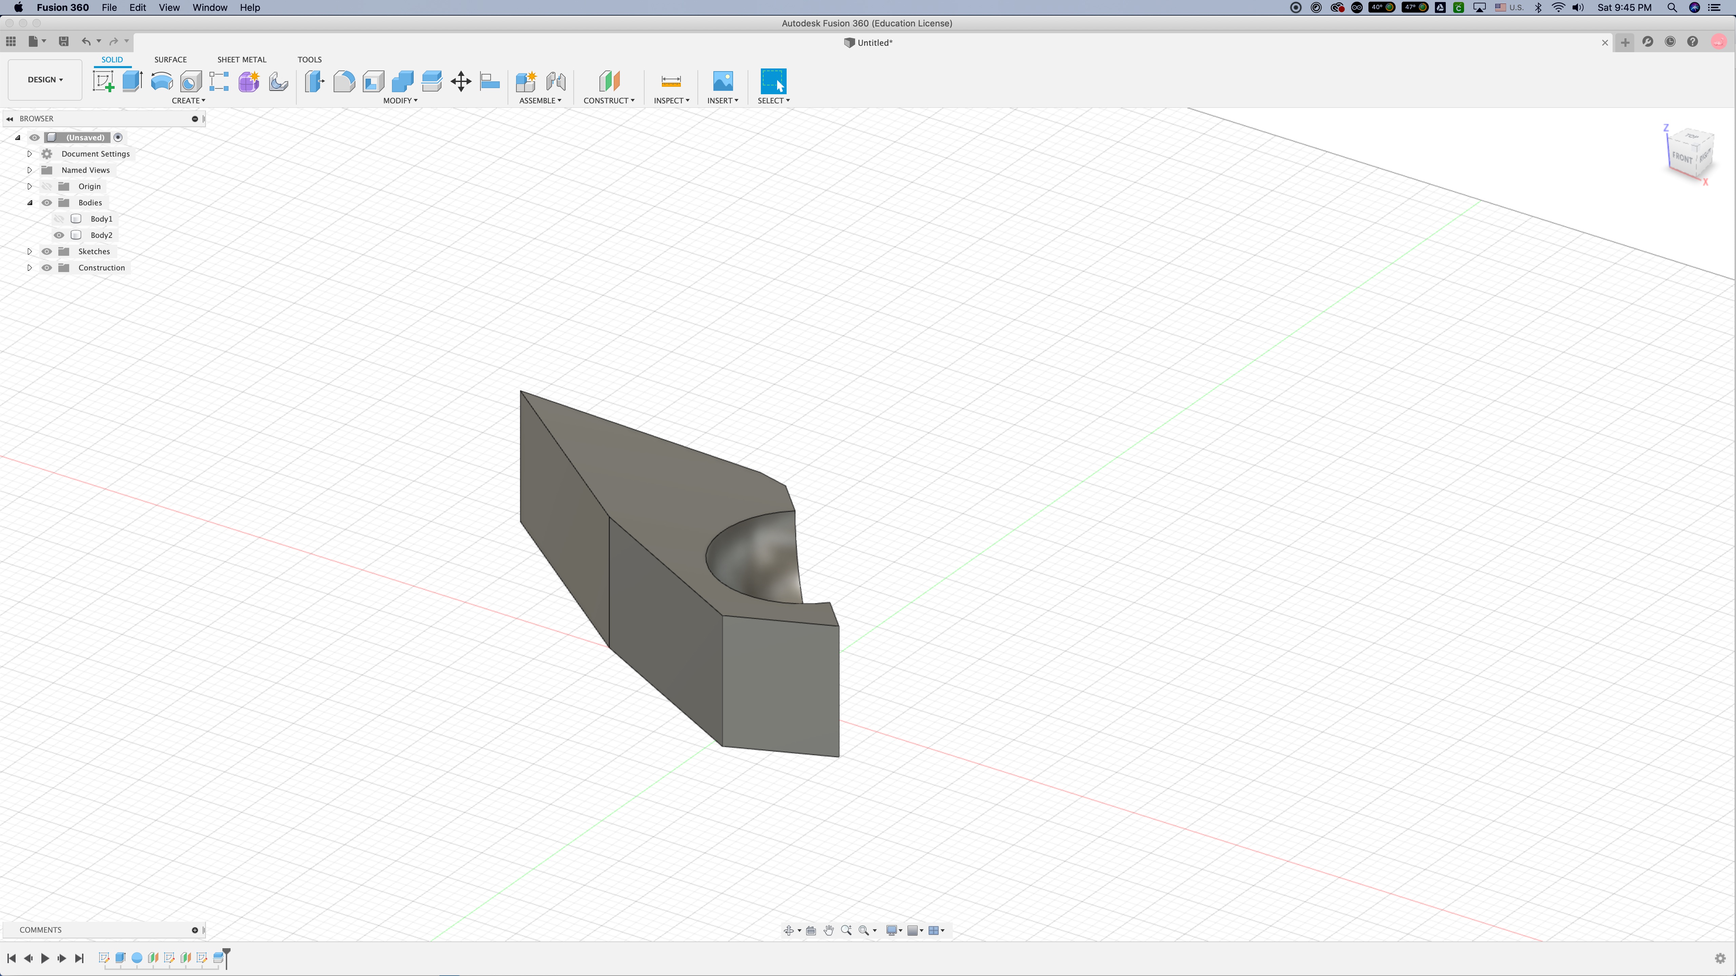Viewport: 1736px width, 976px height.
Task: Select the Create Sketch tool
Action: click(x=103, y=81)
